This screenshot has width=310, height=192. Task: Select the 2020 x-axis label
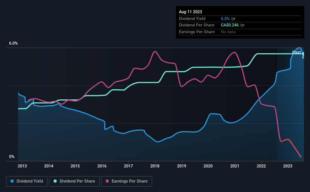coord(208,166)
